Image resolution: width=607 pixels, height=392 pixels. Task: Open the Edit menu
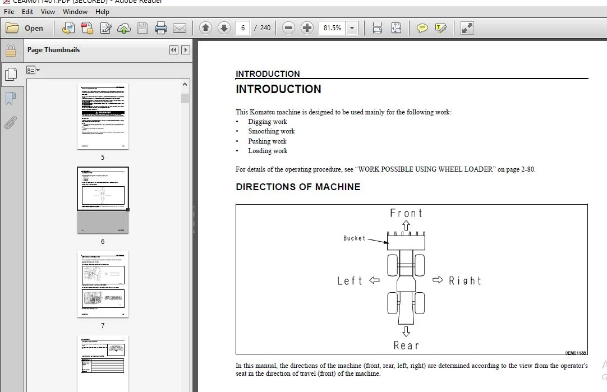click(27, 12)
